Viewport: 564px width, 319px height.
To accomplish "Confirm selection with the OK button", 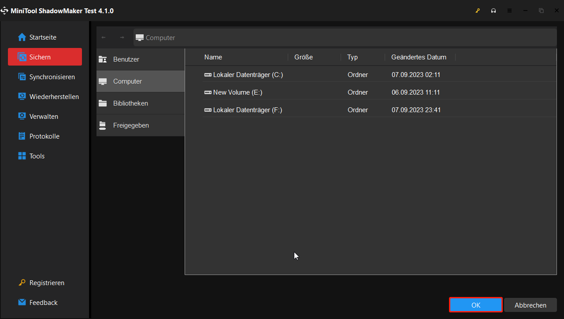I will 476,304.
